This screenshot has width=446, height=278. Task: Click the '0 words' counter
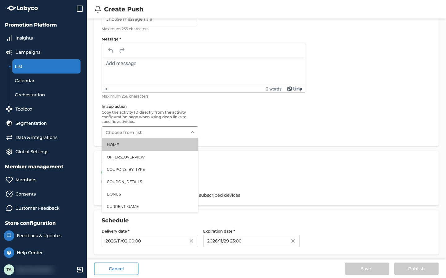pos(273,89)
